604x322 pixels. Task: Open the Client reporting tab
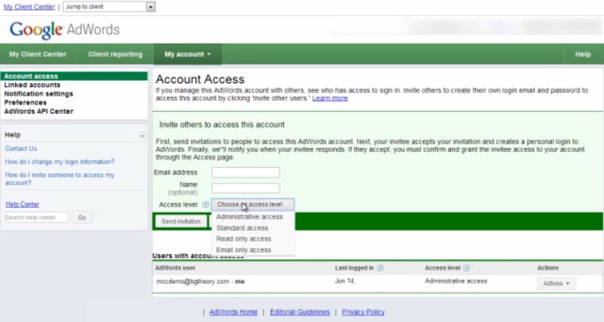tap(115, 54)
